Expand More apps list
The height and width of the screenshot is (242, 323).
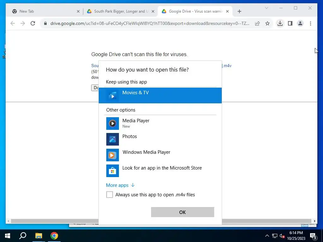click(120, 185)
